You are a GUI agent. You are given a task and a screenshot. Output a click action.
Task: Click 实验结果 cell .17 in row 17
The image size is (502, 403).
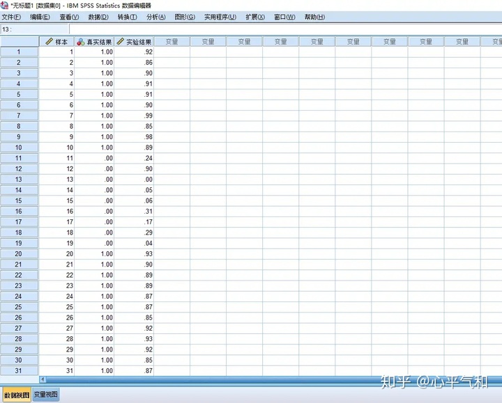click(134, 222)
